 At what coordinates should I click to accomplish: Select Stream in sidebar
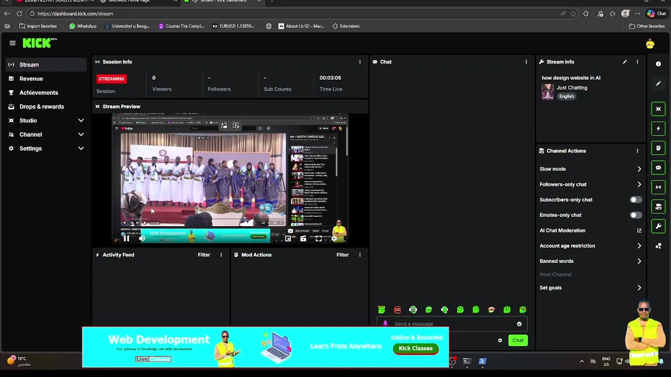coord(46,65)
